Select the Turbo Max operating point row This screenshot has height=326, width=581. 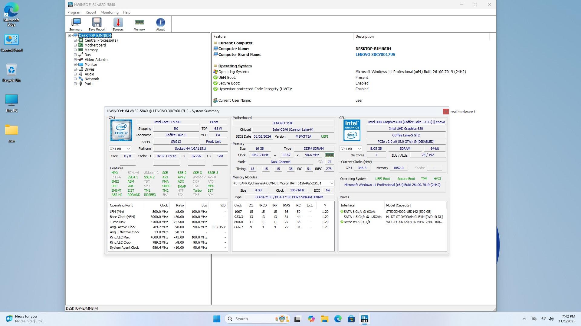pos(168,222)
